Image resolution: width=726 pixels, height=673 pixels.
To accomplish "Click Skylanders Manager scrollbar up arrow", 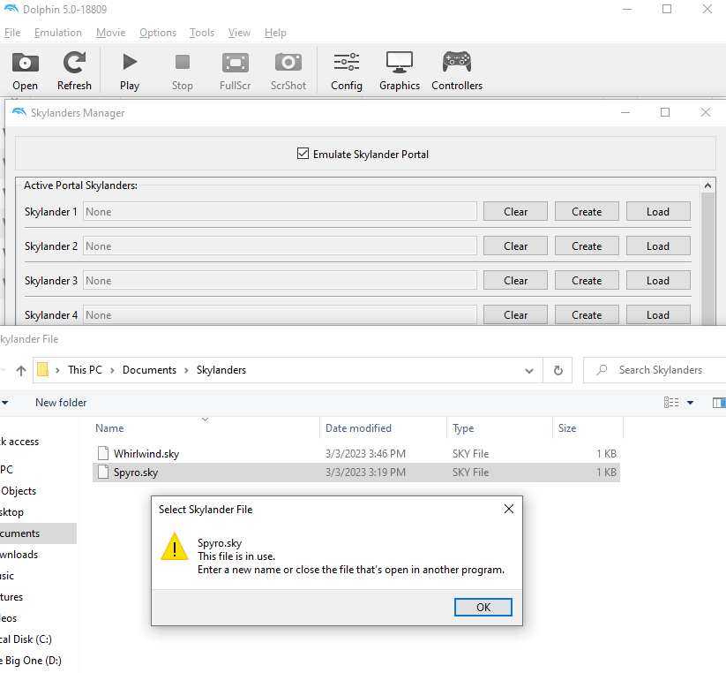I will pyautogui.click(x=707, y=185).
